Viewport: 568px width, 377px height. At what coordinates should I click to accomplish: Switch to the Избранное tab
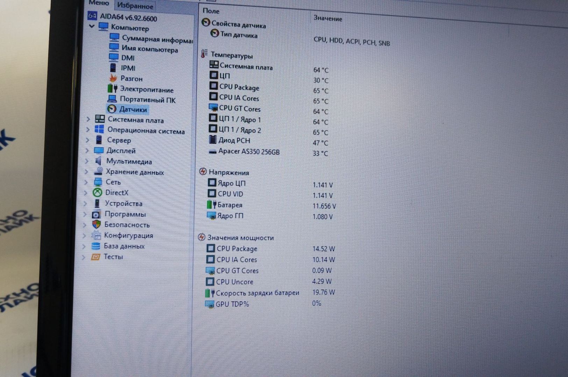(x=135, y=6)
